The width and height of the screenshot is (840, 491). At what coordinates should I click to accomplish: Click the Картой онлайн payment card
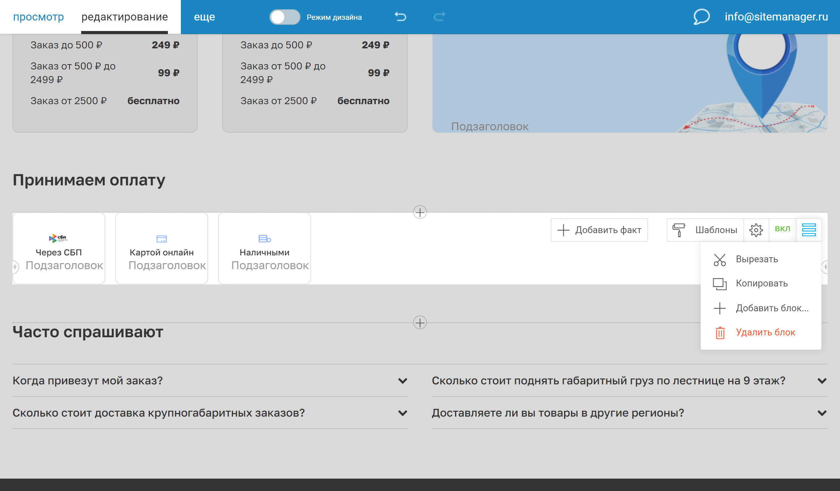[x=161, y=249]
